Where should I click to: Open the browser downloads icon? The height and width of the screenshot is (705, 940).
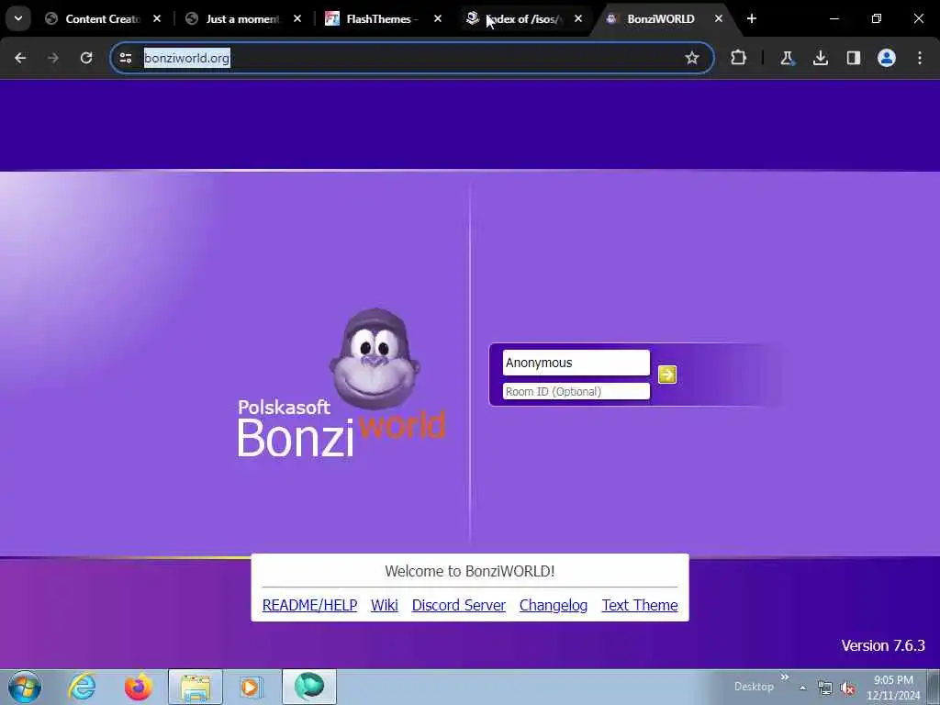tap(820, 58)
